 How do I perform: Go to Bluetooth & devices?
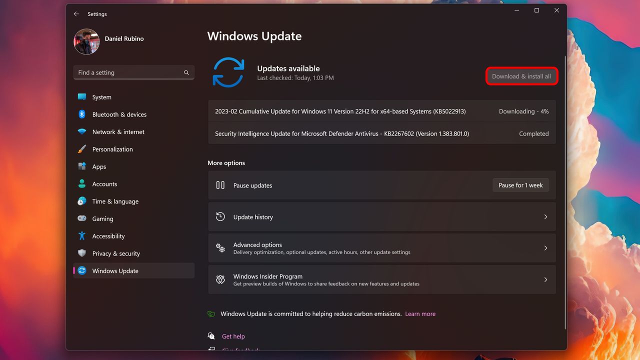point(133,114)
